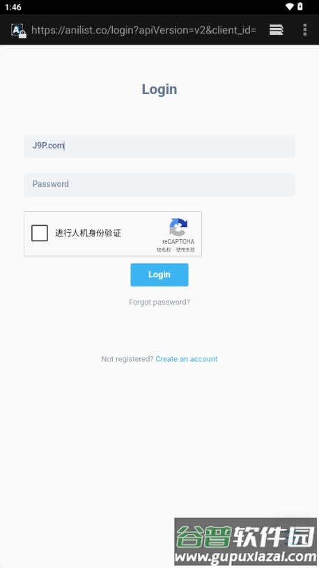Open the reCAPTCHA 隐私权 privacy link
This screenshot has height=568, width=319.
(x=164, y=250)
